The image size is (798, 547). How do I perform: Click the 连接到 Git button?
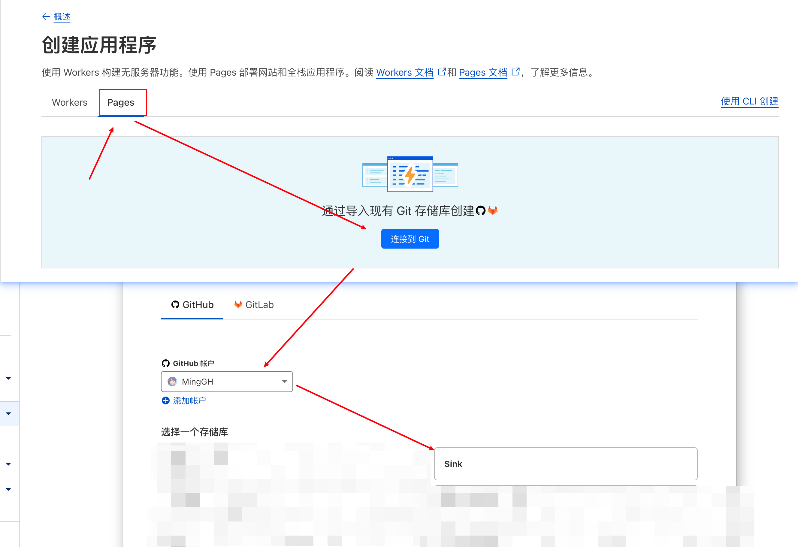coord(410,239)
